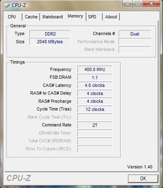Click the RAS# to CAS# Delay label
Image resolution: width=163 pixels, height=188 pixels.
[x=51, y=93]
